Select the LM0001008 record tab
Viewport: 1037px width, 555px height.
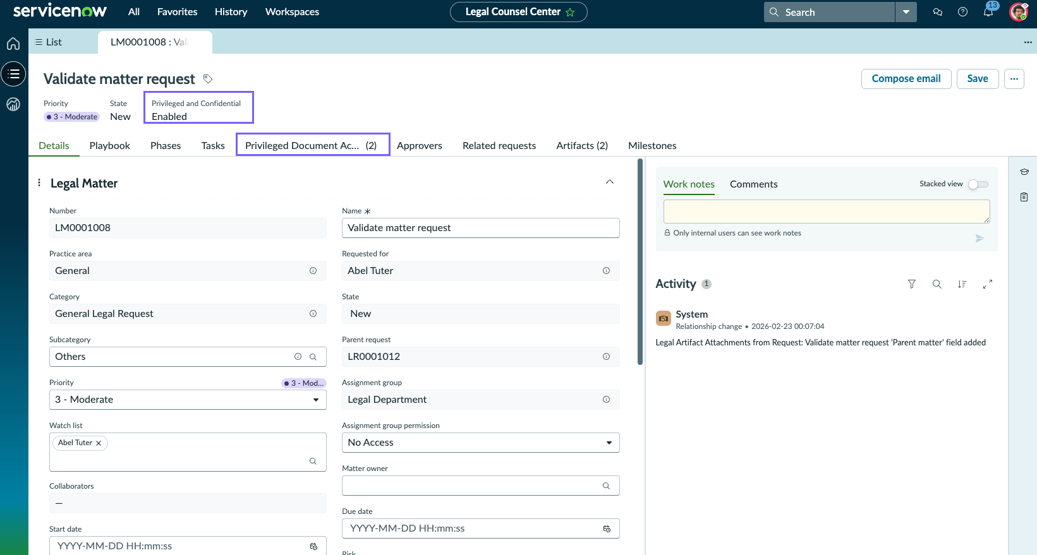click(155, 42)
